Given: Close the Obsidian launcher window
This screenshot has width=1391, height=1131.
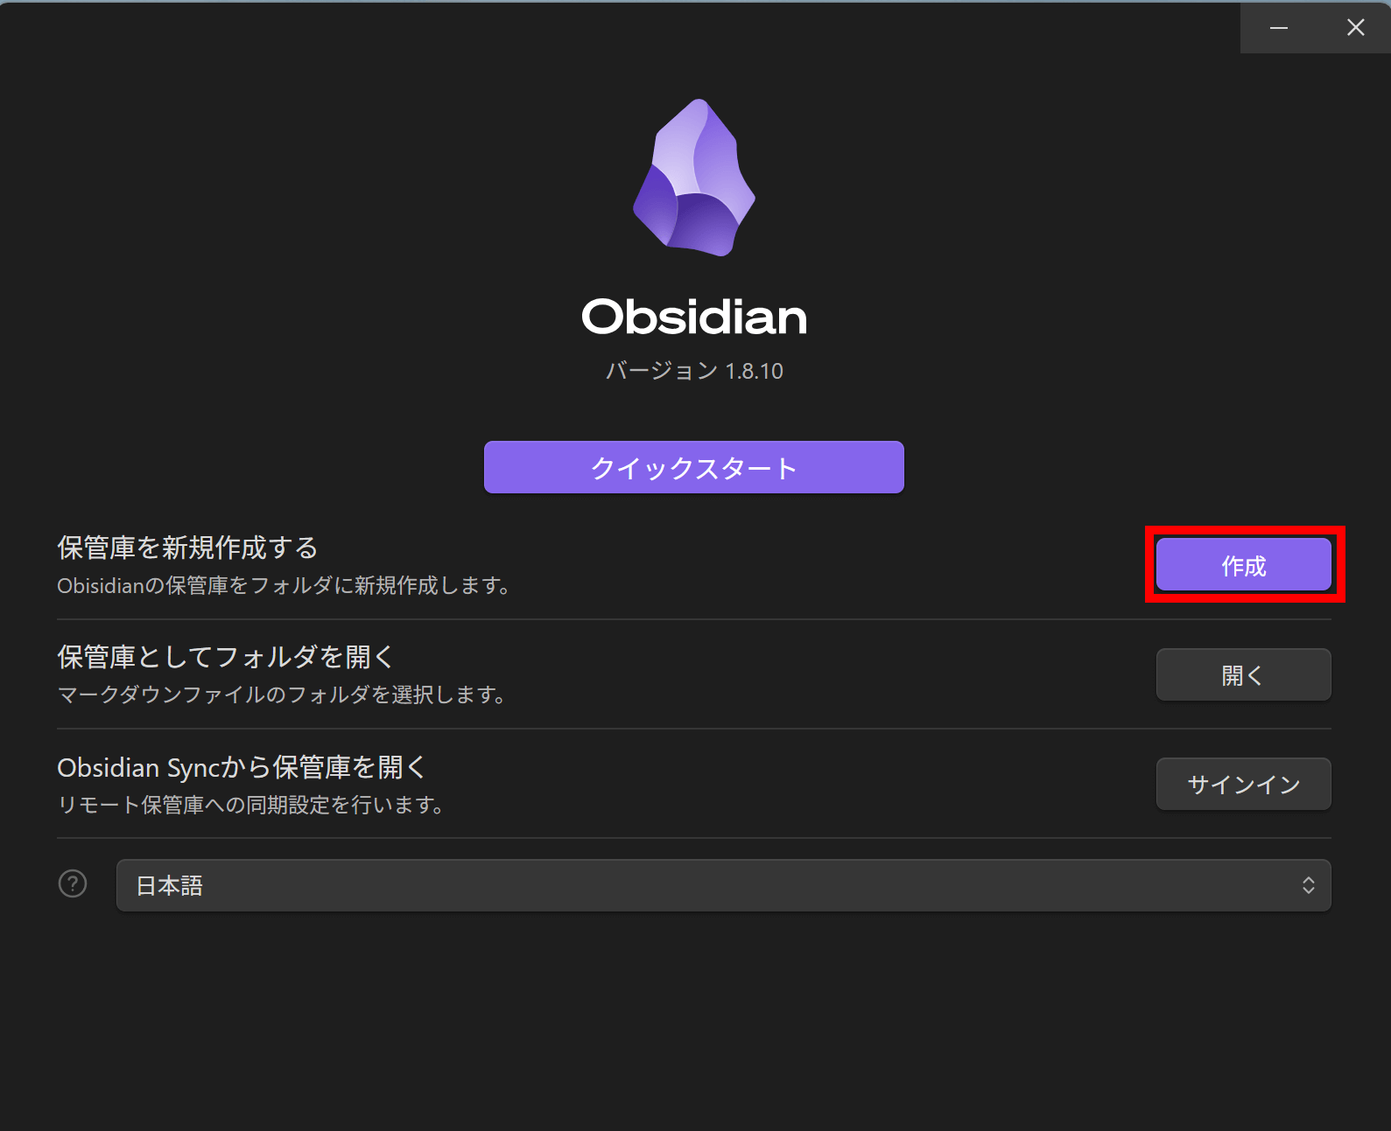Looking at the screenshot, I should pos(1355,28).
